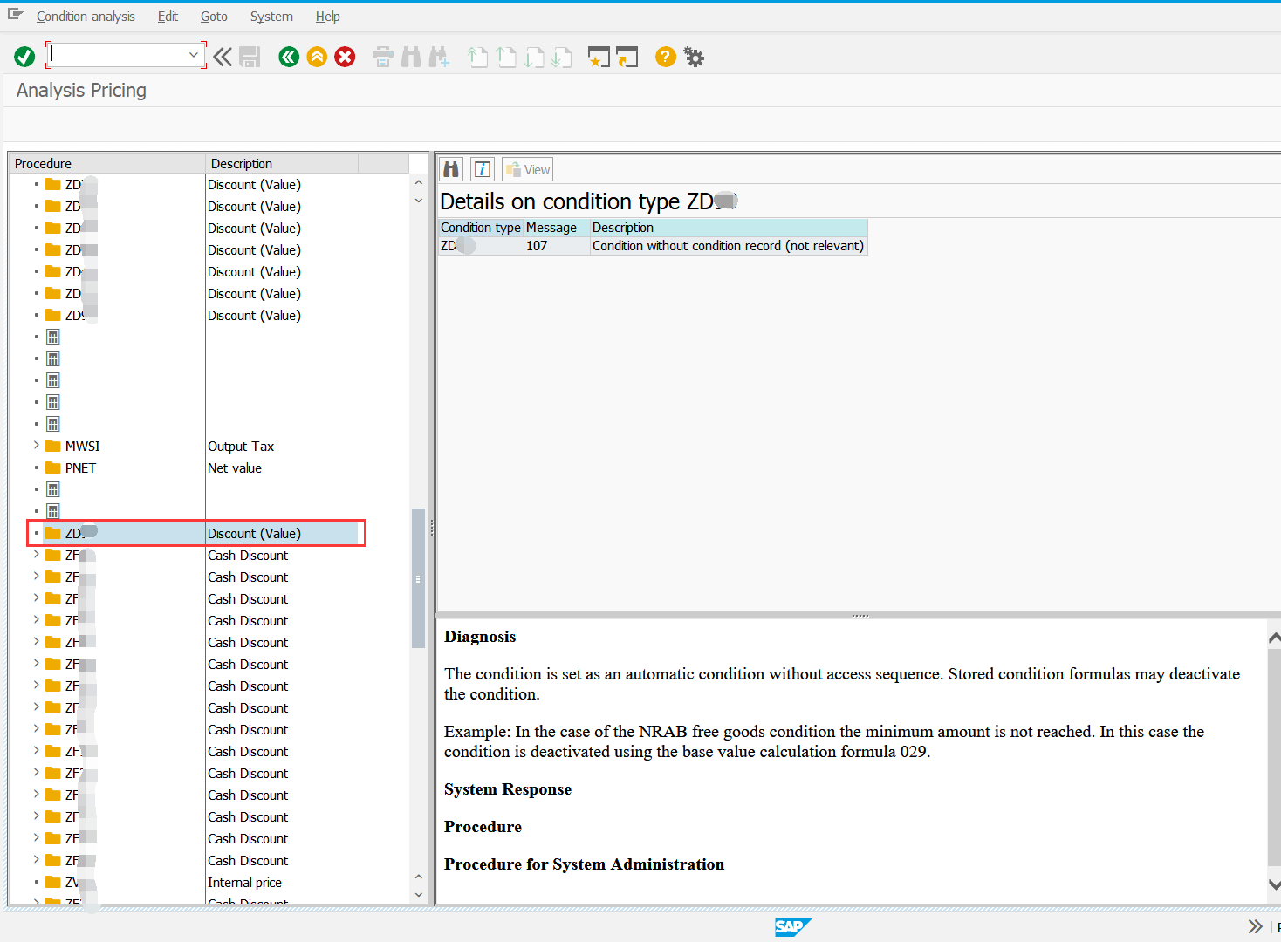Screen dimensions: 1281x942
Task: Create a new GUI session icon
Action: click(599, 57)
